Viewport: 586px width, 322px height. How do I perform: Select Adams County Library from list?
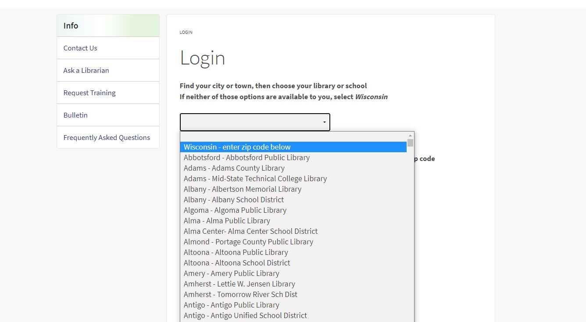coord(234,168)
